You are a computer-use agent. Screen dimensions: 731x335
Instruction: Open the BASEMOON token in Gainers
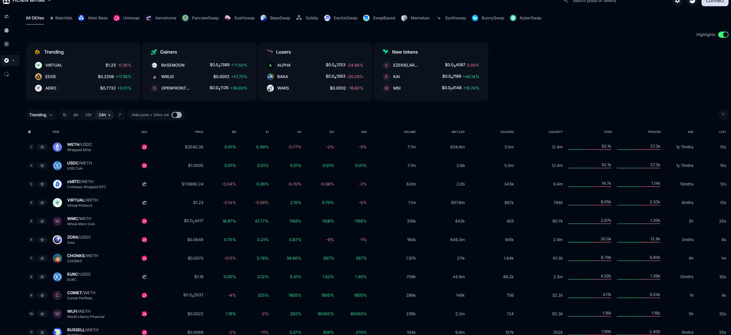click(x=172, y=65)
